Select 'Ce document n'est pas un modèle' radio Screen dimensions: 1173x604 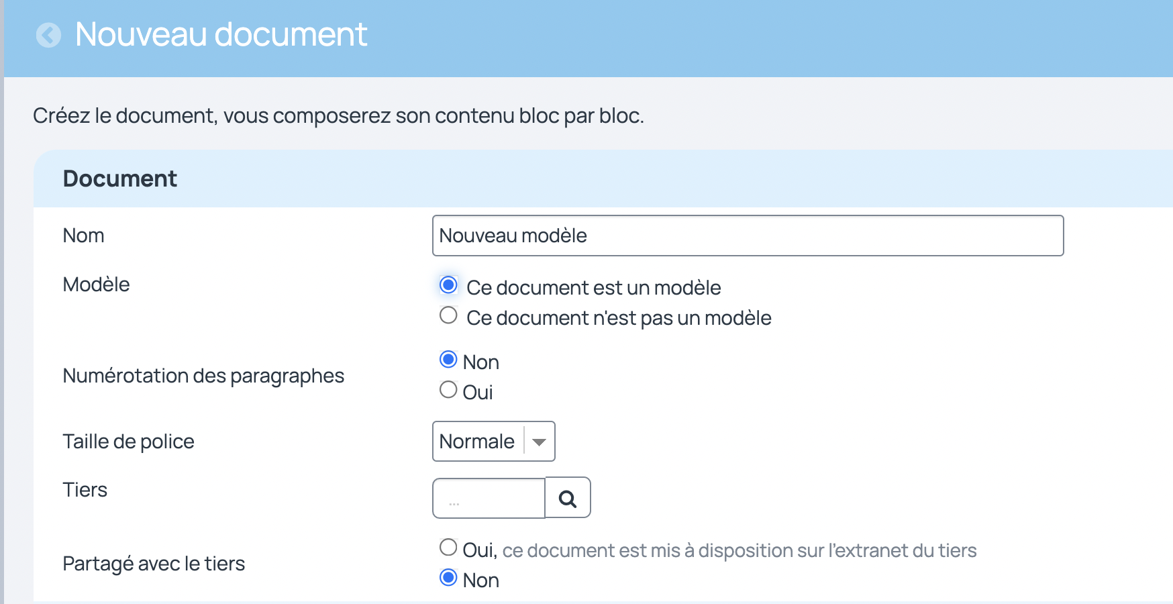coord(448,315)
